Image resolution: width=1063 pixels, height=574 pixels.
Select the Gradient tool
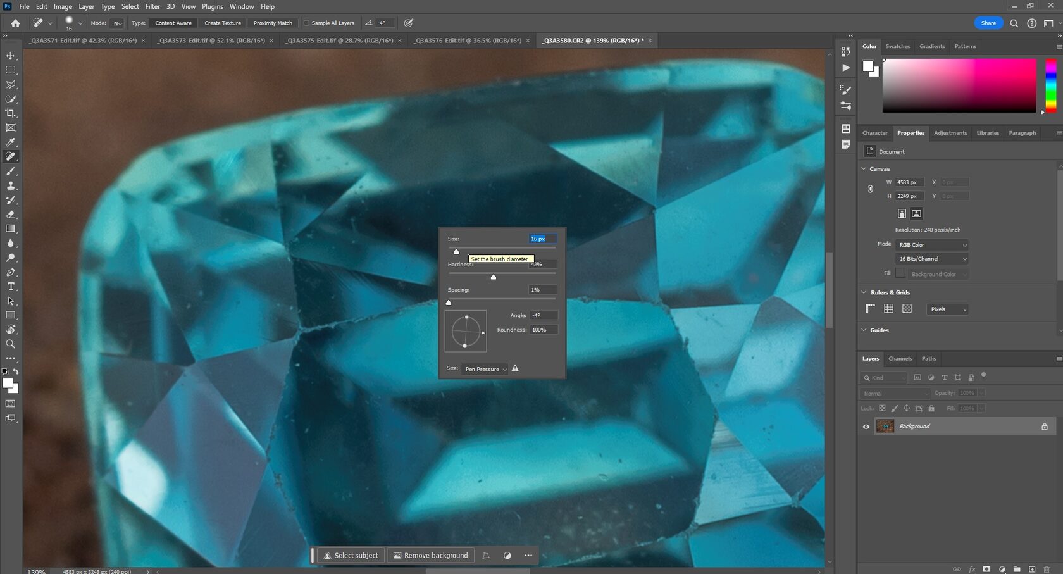10,228
